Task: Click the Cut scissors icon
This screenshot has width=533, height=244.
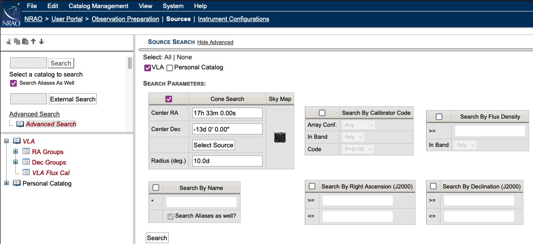Action: [x=9, y=42]
